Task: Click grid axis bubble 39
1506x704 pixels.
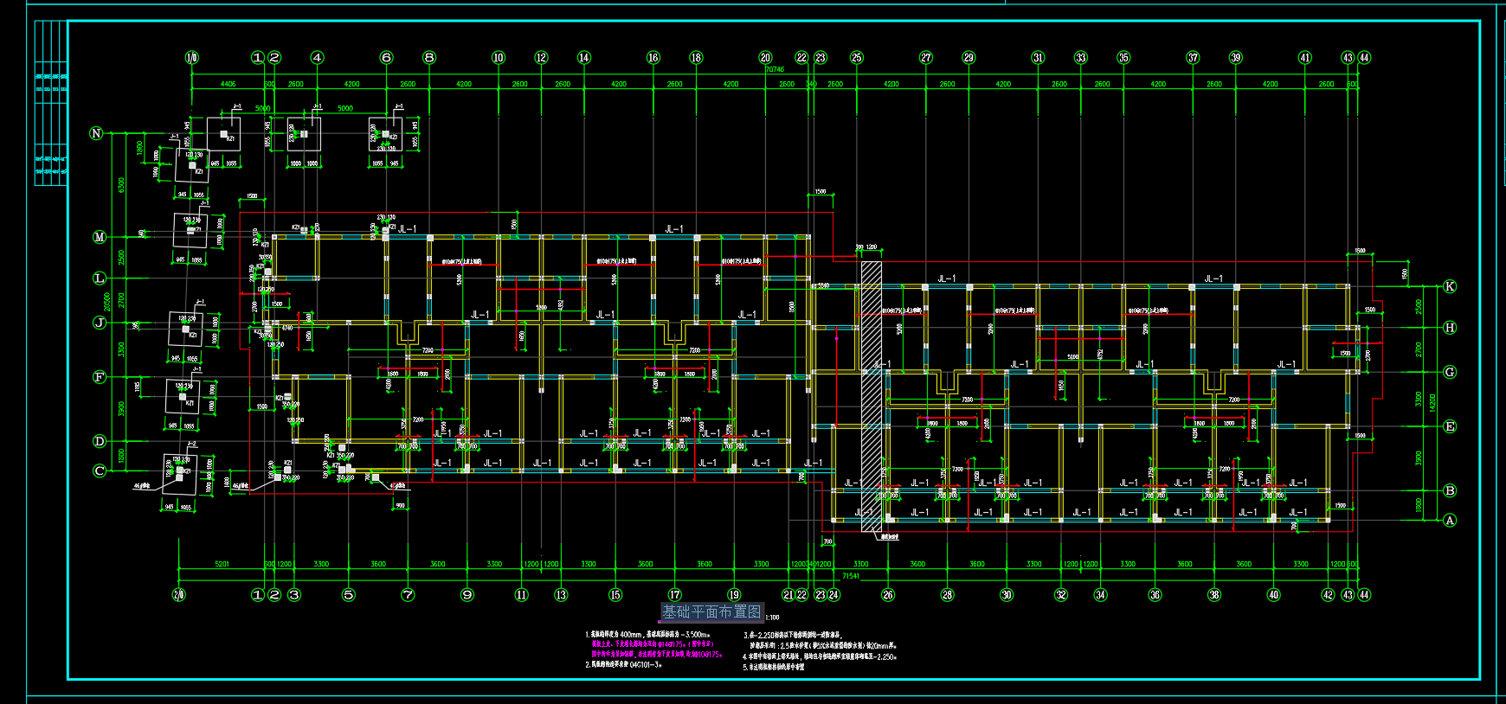Action: [1236, 58]
